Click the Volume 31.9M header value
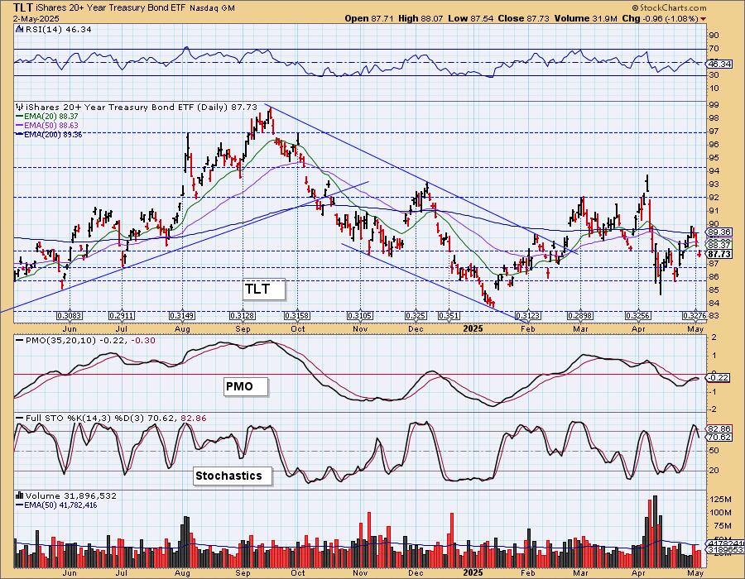This screenshot has width=745, height=579. (x=586, y=18)
